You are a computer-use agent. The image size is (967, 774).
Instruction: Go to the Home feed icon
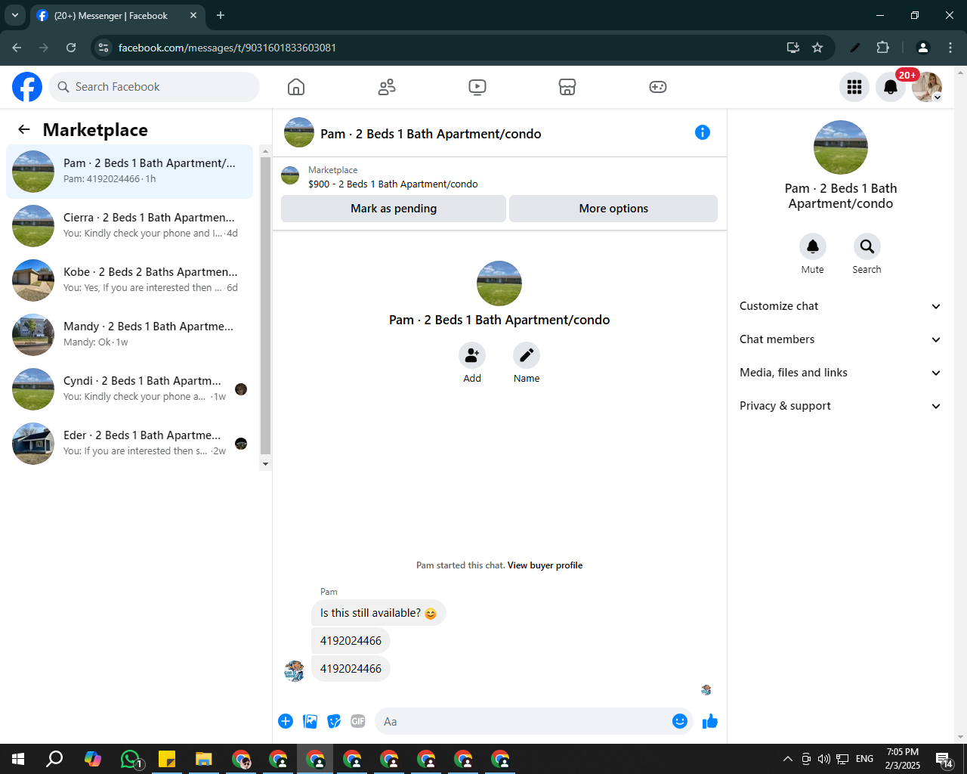[x=296, y=87]
